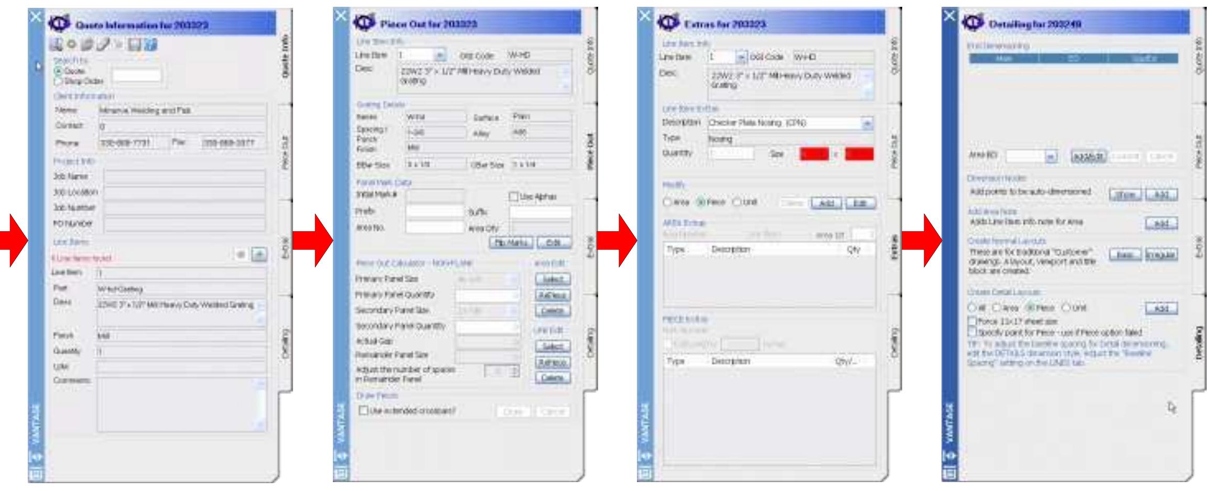
Task: Click the Prefix input field in Piece Out
Action: (x=435, y=212)
